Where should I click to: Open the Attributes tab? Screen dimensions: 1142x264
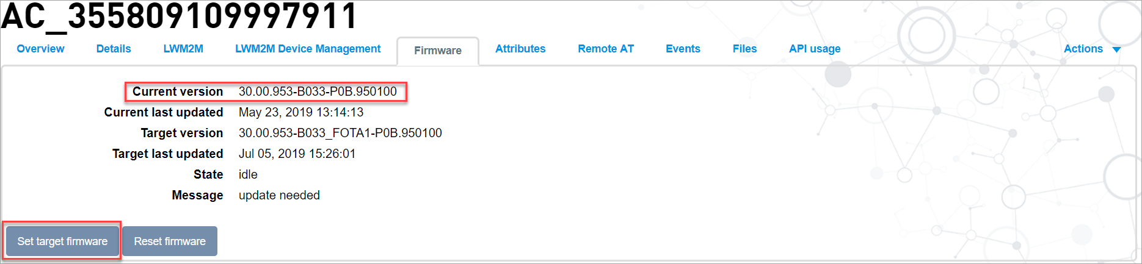[x=520, y=49]
